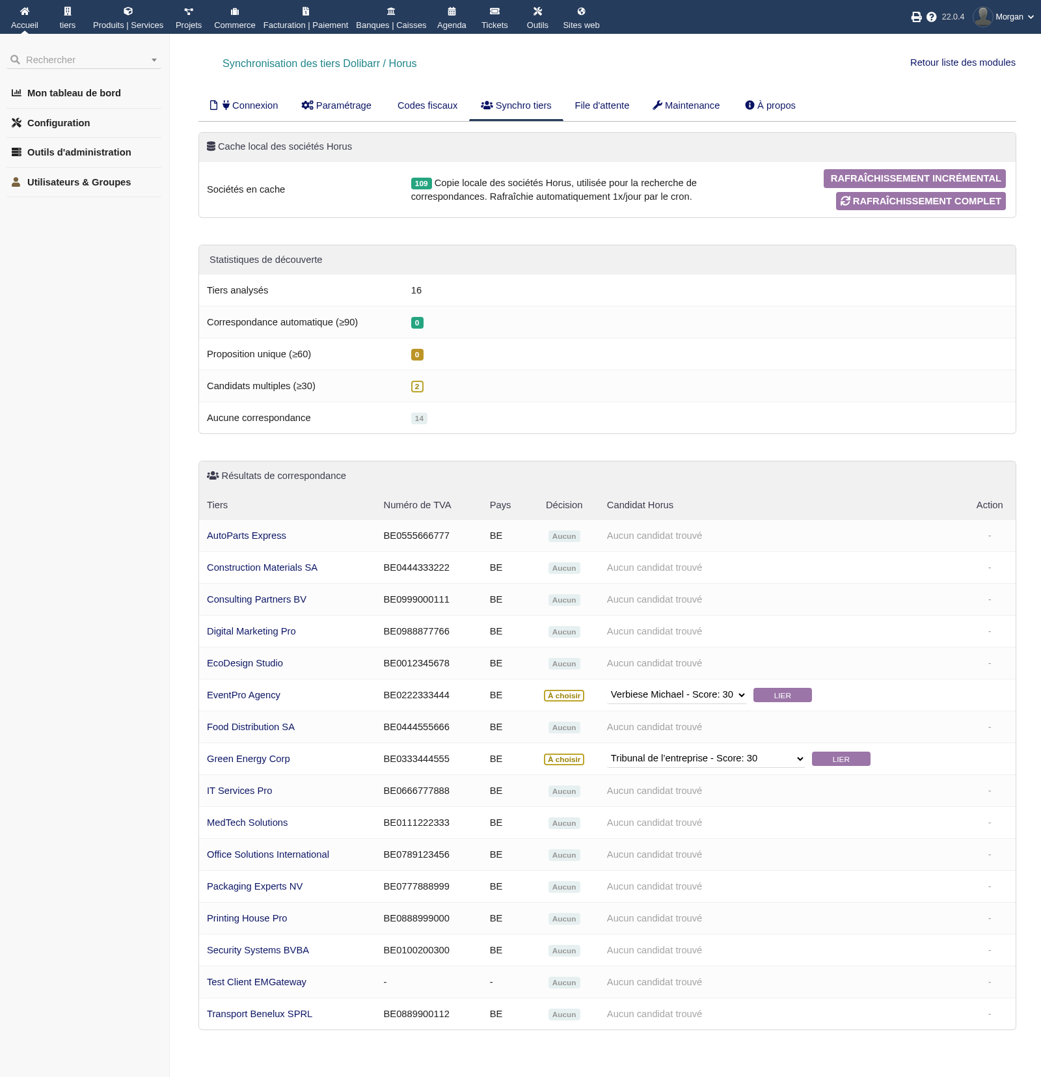1041x1077 pixels.
Task: Open the tiers building icon
Action: tap(68, 11)
